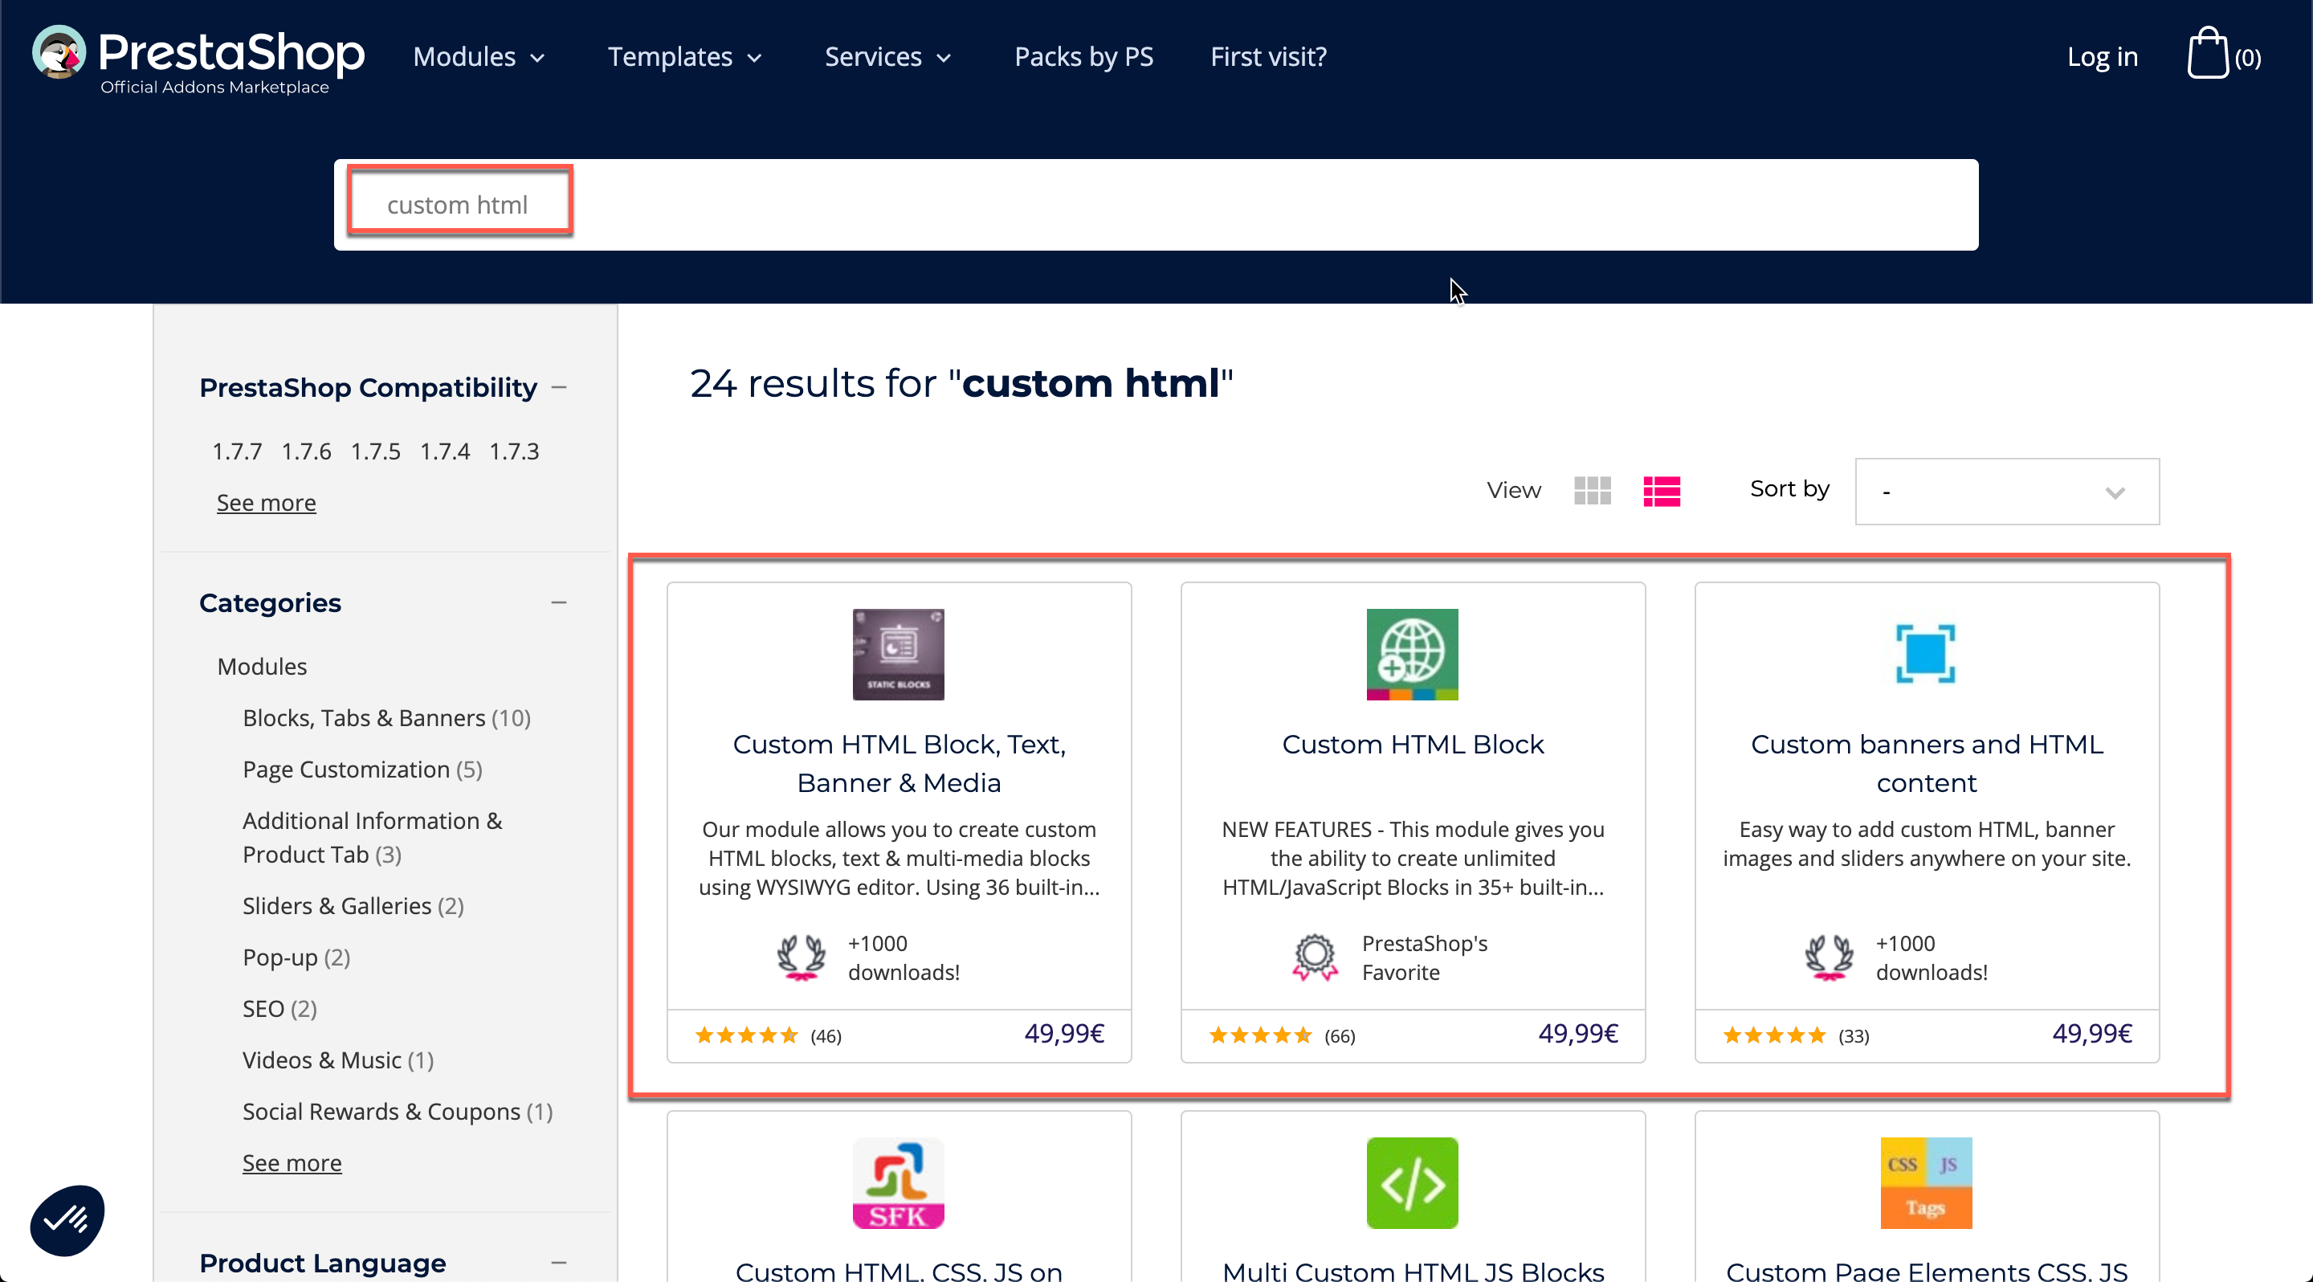This screenshot has height=1282, width=2313.
Task: Click the SFK module icon
Action: pyautogui.click(x=898, y=1182)
